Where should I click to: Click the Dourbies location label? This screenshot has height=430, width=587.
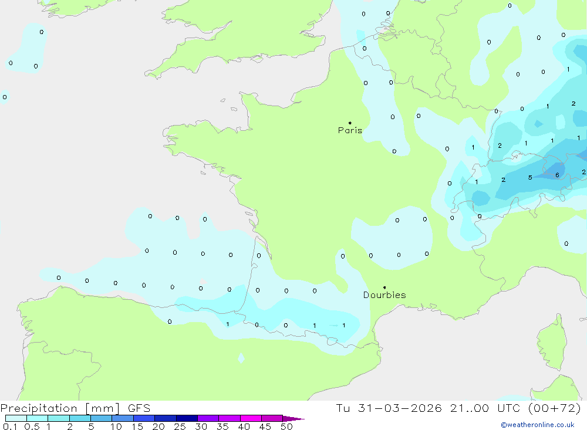tap(384, 295)
